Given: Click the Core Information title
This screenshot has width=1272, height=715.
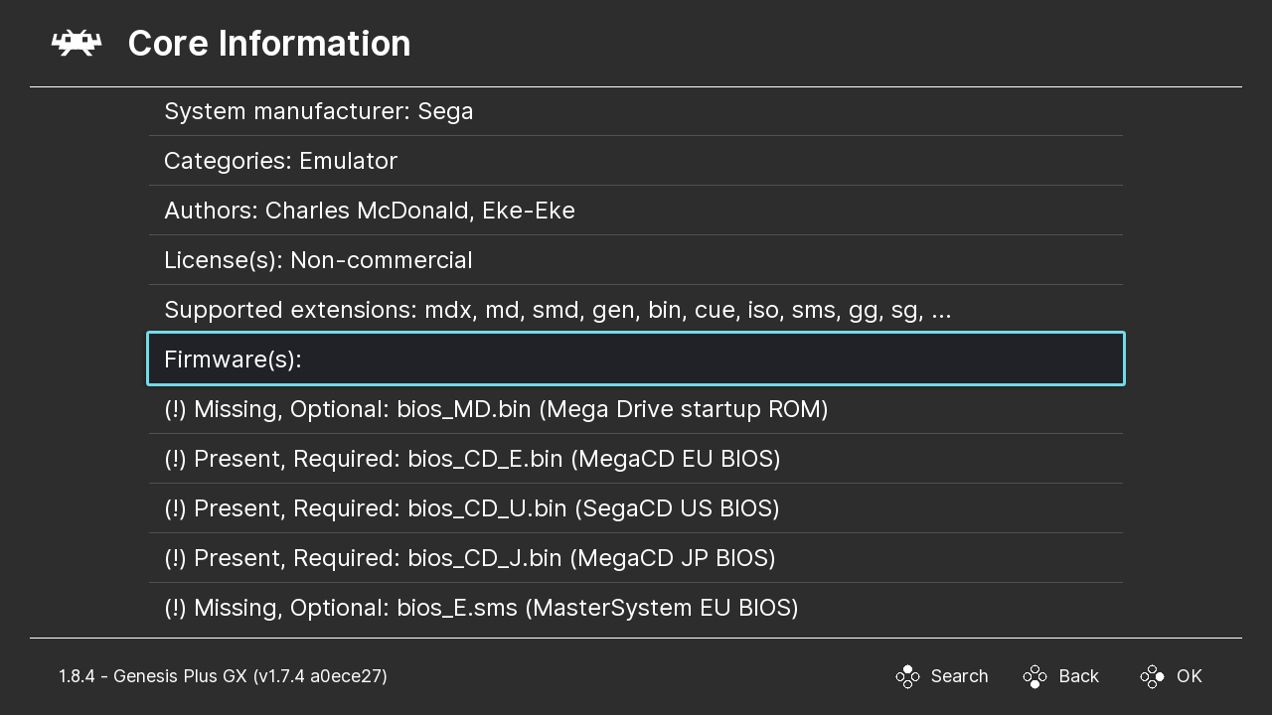Looking at the screenshot, I should [x=269, y=44].
